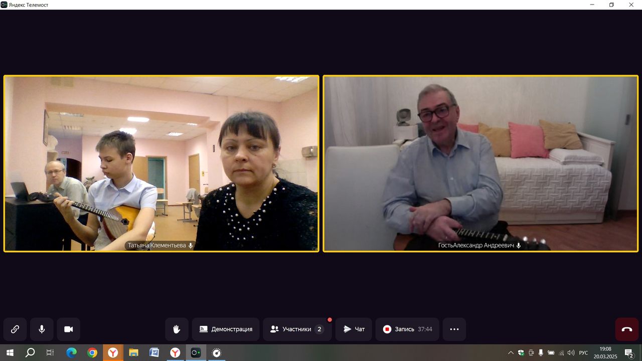Image resolution: width=642 pixels, height=361 pixels.
Task: End the call with red hang-up button
Action: pyautogui.click(x=627, y=329)
